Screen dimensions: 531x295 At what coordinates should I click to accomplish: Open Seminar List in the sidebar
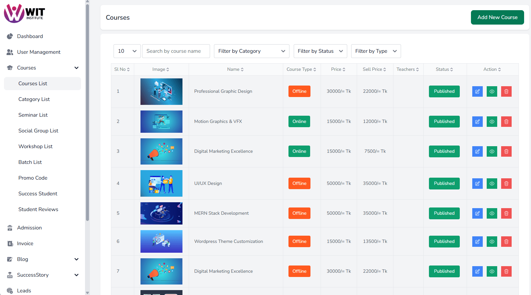[x=42, y=115]
